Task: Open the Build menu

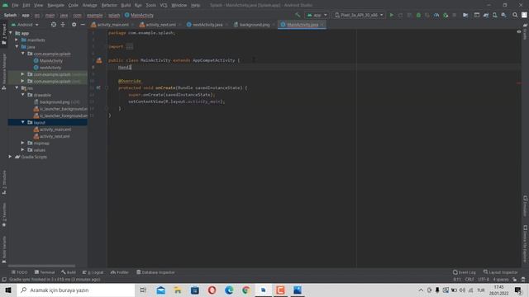Action: tap(126, 5)
